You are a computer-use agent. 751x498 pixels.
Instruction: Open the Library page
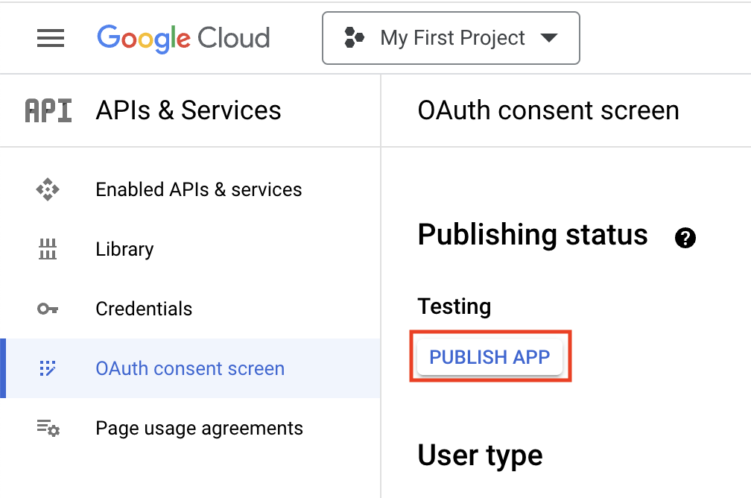(x=124, y=249)
